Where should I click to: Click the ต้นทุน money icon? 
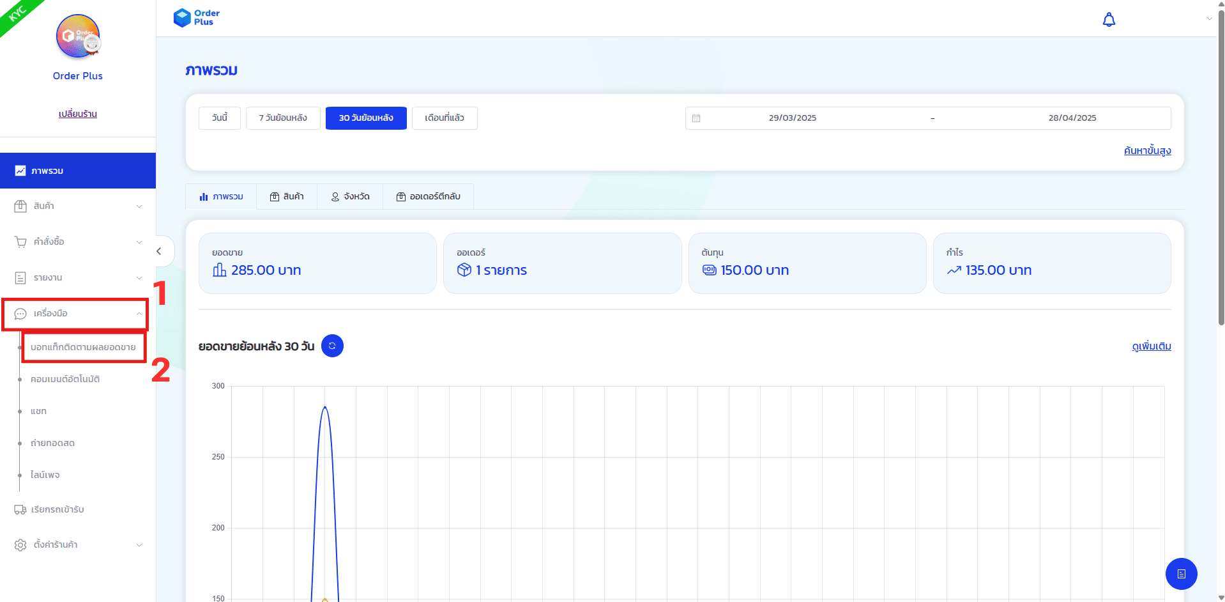[x=709, y=270]
